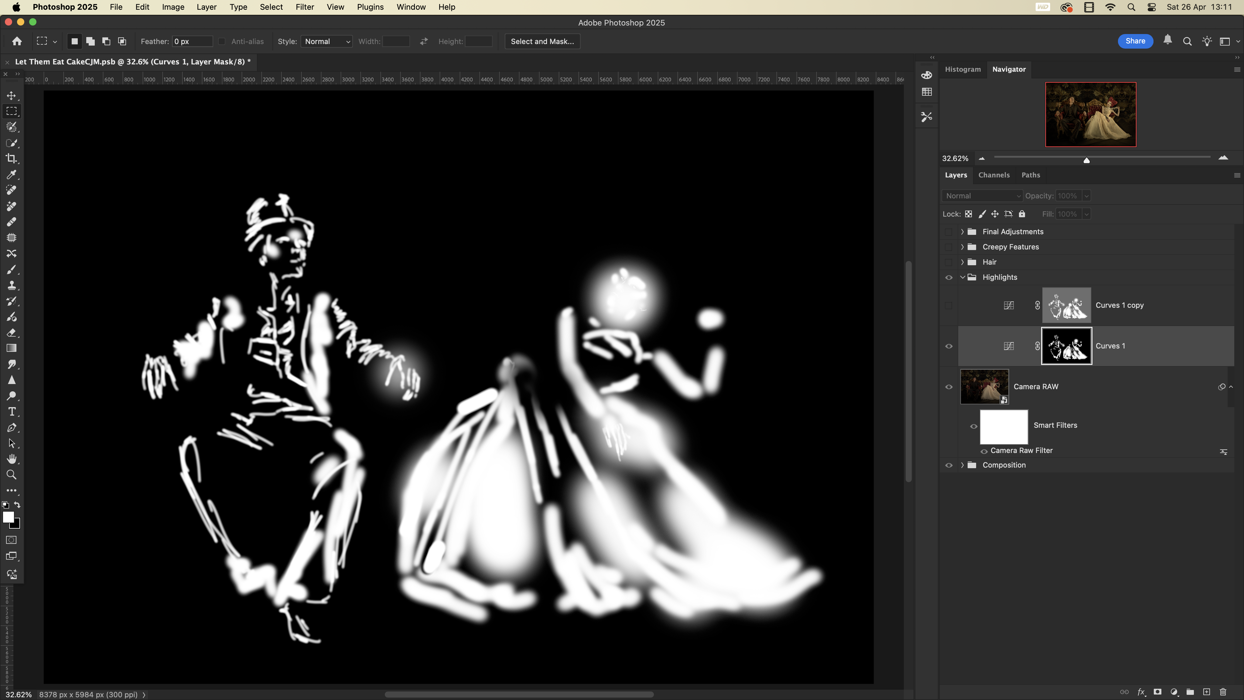Show the Curves 1 copy layer

(948, 305)
